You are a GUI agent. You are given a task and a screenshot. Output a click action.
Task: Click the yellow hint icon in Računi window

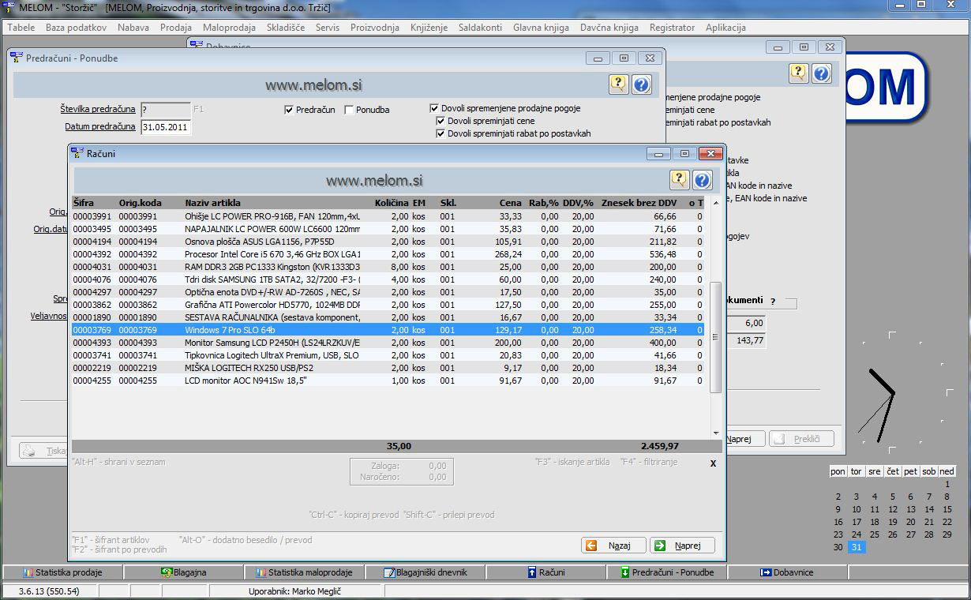click(x=679, y=180)
